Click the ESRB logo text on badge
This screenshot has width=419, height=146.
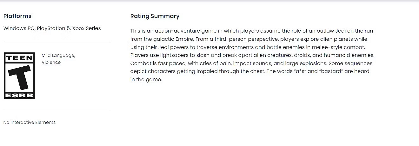coord(19,95)
